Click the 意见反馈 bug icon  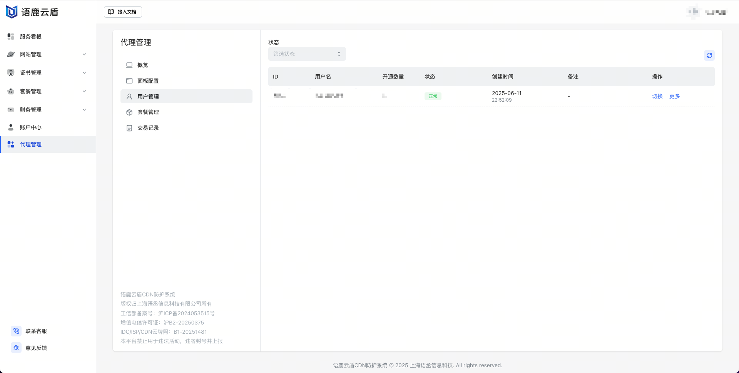16,348
